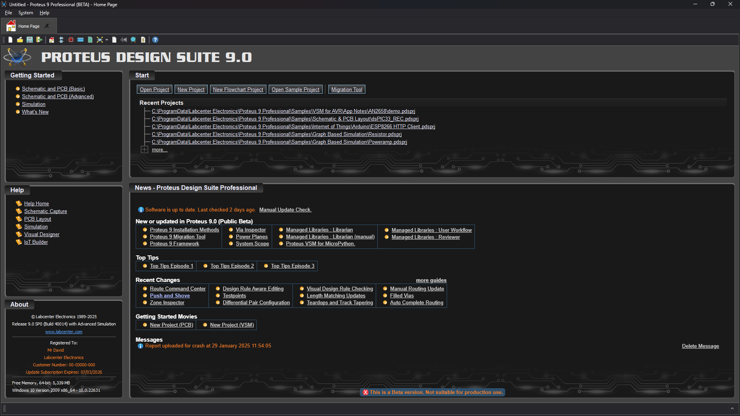The image size is (740, 416).
Task: Expand the bottom status panel chevron
Action: tap(732, 409)
